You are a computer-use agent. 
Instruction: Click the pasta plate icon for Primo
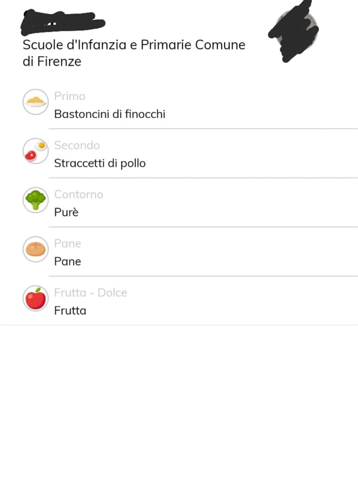pyautogui.click(x=35, y=102)
